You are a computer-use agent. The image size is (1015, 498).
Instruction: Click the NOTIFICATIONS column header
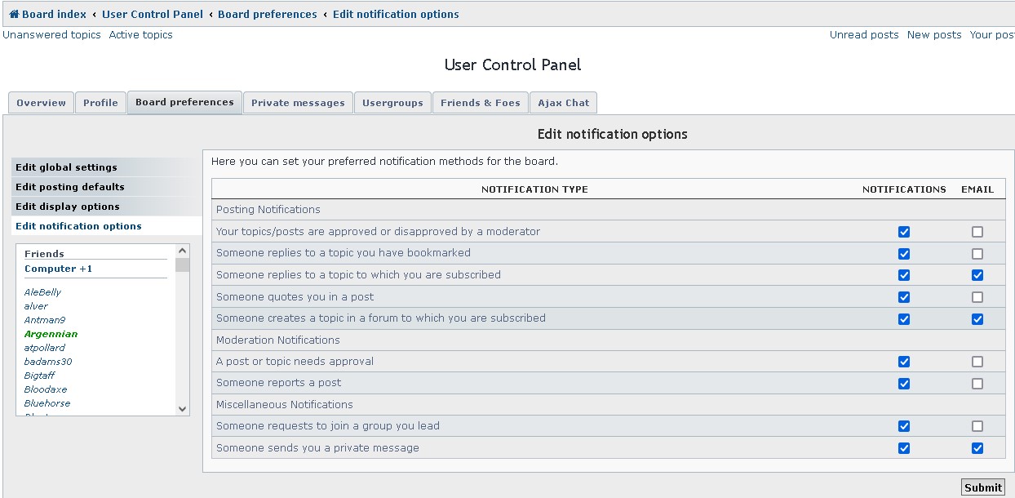[x=904, y=189]
